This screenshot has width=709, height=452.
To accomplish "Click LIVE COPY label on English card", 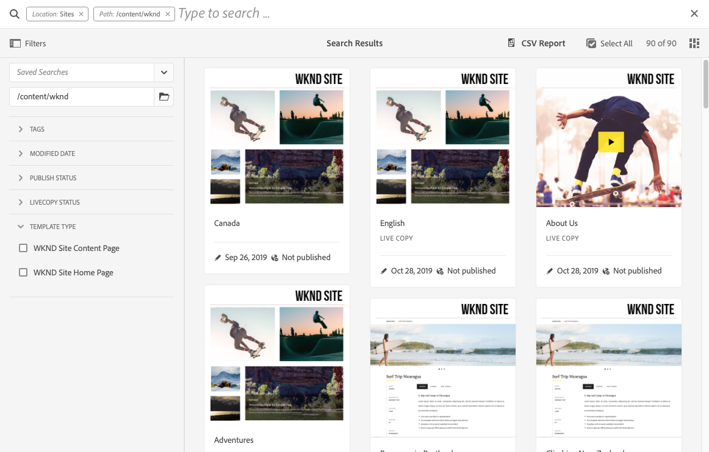I will (x=397, y=238).
